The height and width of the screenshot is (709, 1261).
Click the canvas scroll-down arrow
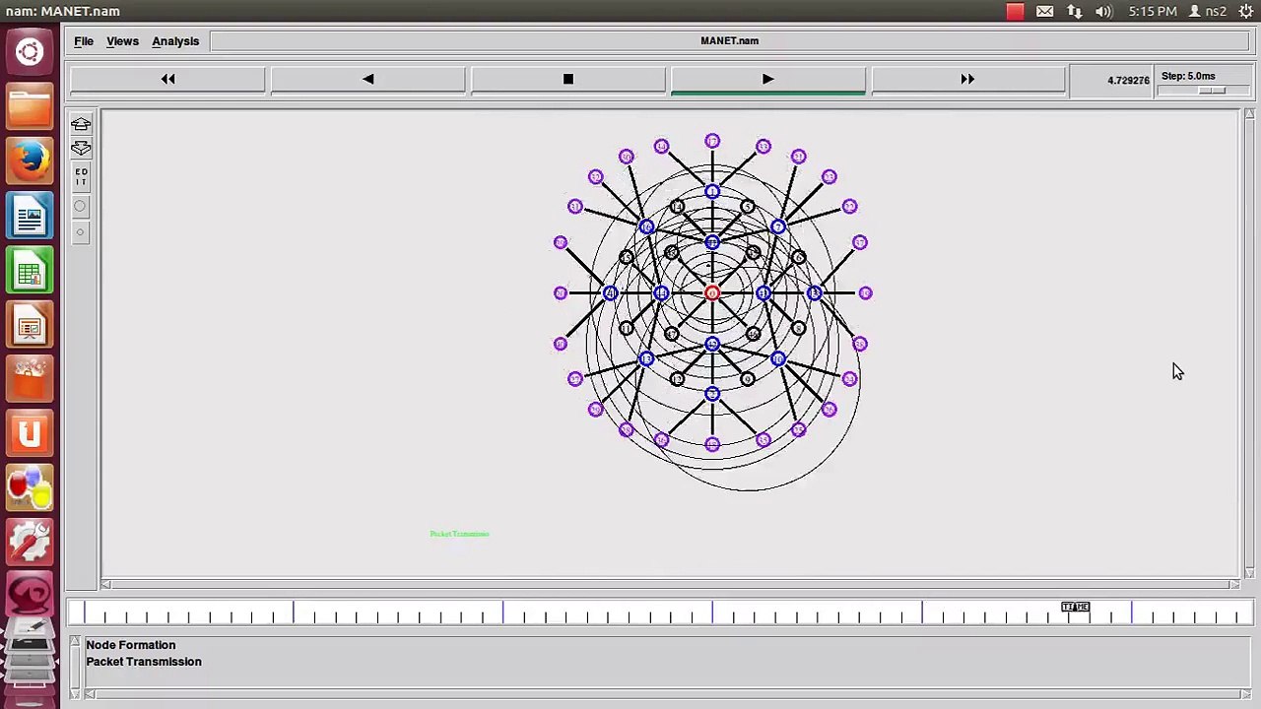[x=1249, y=572]
